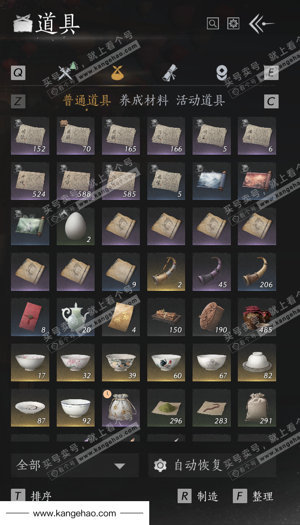Click the 排序 sort button
Image resolution: width=300 pixels, height=525 pixels.
[x=31, y=496]
